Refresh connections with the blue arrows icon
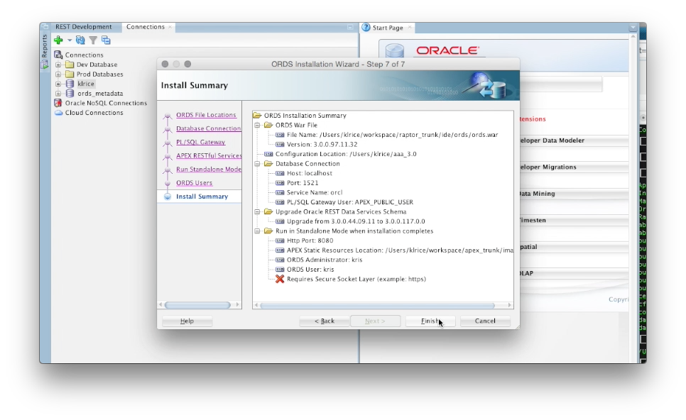 tap(80, 40)
